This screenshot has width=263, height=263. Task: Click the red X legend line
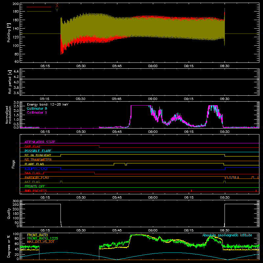pyautogui.click(x=39, y=7)
